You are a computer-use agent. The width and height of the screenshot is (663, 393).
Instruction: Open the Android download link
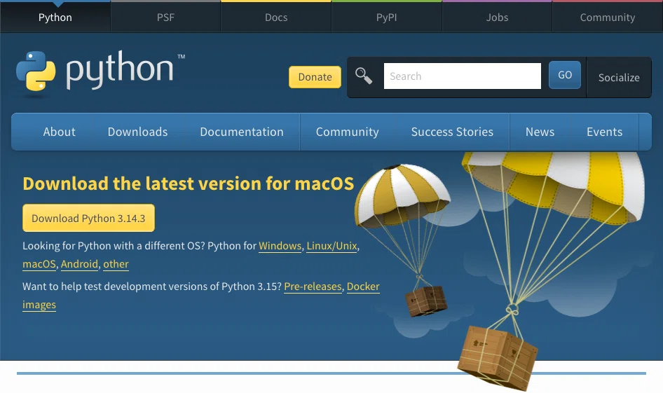point(79,263)
